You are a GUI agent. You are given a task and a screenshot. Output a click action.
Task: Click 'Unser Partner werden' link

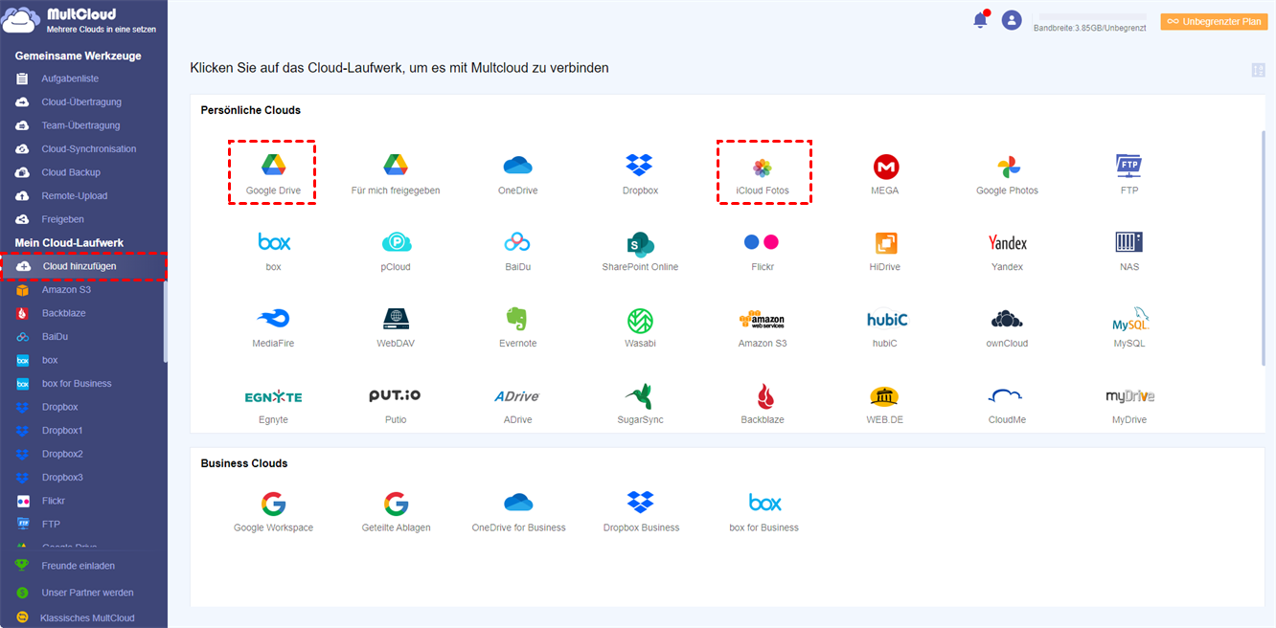(x=87, y=593)
